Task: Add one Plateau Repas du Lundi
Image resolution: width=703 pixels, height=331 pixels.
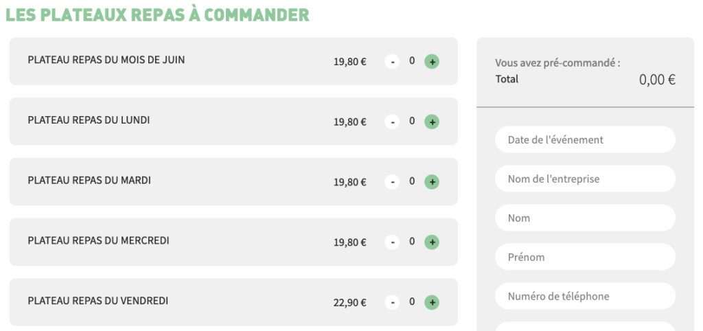Action: (x=432, y=122)
